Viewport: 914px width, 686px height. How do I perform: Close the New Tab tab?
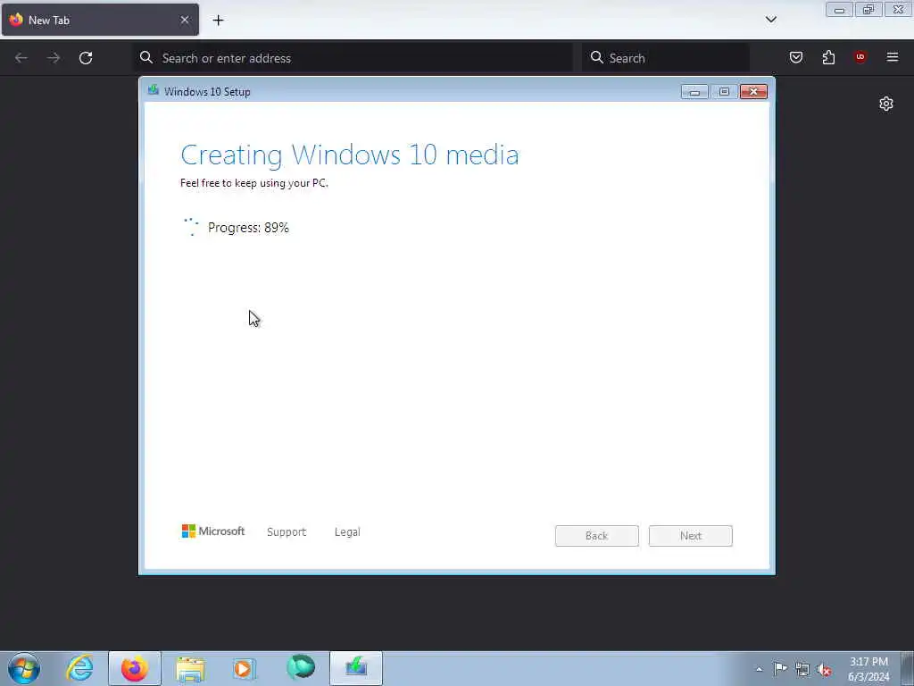click(185, 20)
